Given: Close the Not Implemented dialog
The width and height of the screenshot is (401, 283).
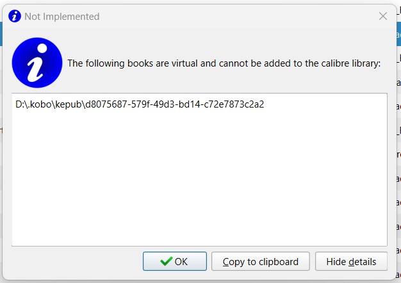Looking at the screenshot, I should coord(383,16).
